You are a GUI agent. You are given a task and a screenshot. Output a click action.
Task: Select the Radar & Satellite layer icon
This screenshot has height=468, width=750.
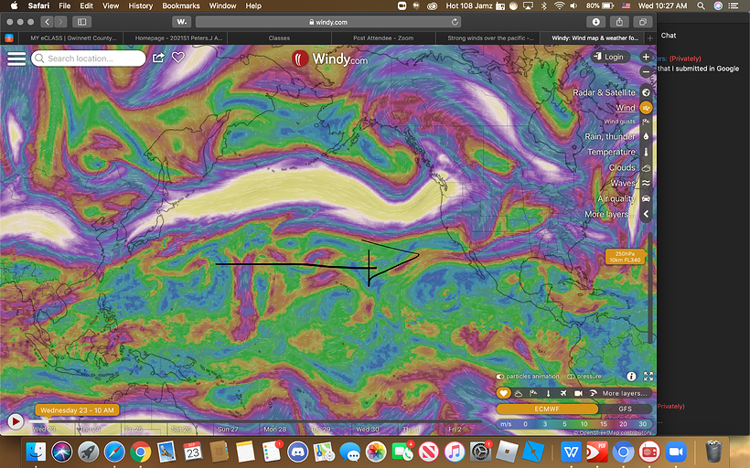646,92
